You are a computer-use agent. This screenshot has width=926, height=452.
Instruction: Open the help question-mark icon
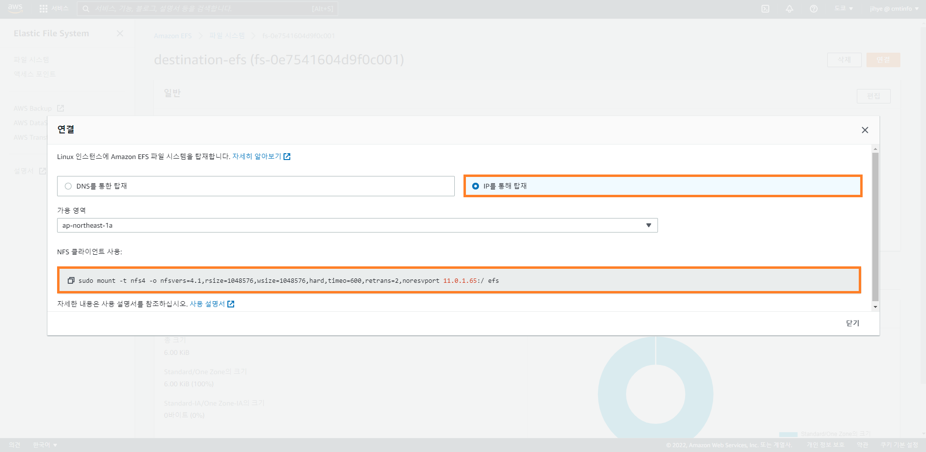tap(814, 9)
